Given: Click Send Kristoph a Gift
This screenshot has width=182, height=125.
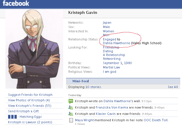Looking at the screenshot, I should pos(23,111).
